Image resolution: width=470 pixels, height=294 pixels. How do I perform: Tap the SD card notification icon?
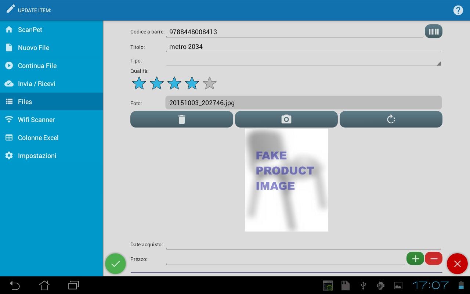coord(345,286)
